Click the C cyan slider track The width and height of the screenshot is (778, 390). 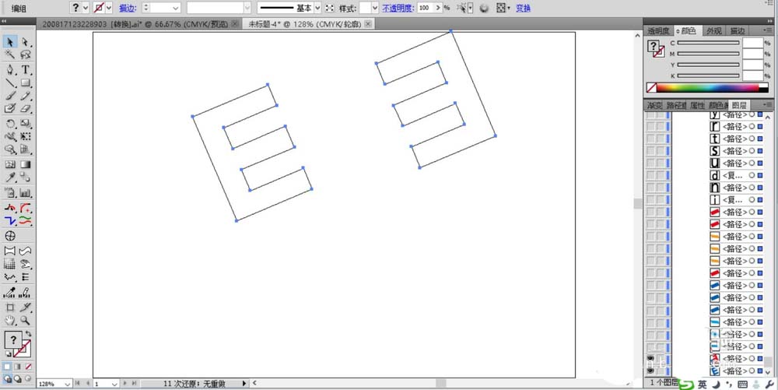(708, 43)
